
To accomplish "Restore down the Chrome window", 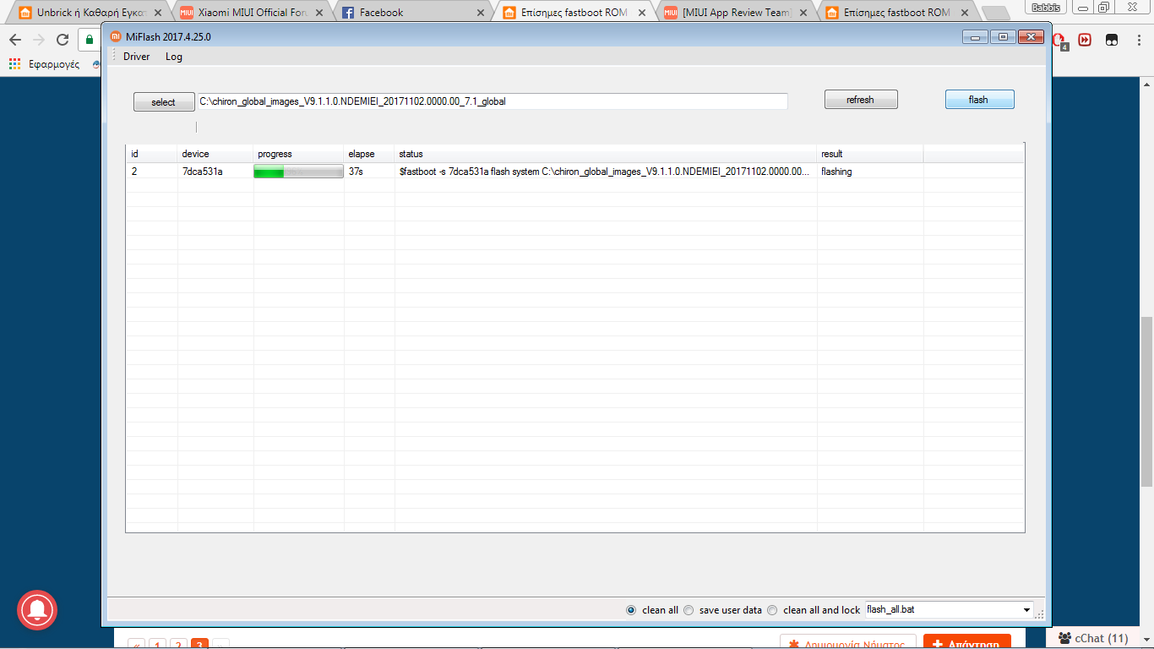I will point(1104,7).
